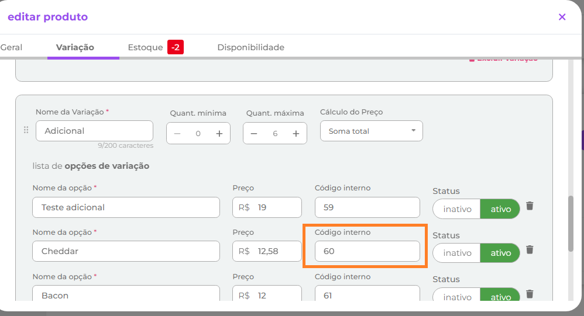This screenshot has height=316, width=584.
Task: Set Bacon status to inativo
Action: point(457,297)
